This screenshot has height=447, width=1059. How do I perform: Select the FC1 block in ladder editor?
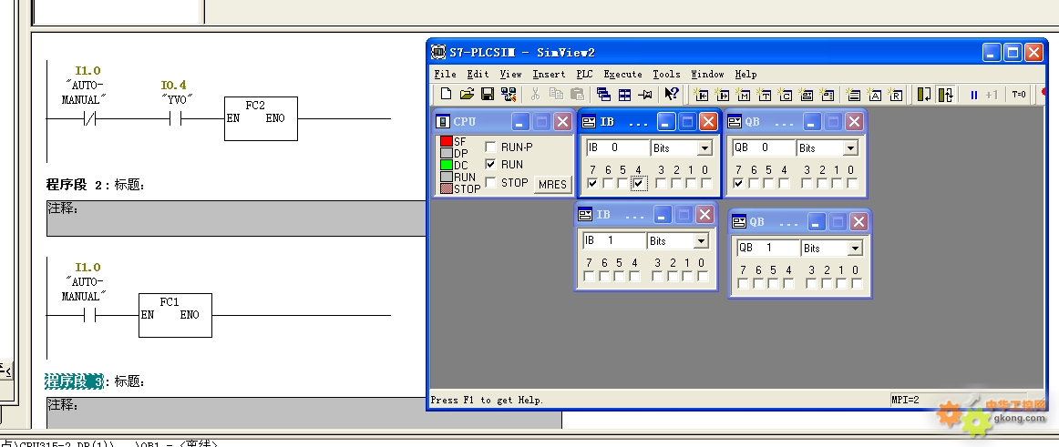(175, 315)
